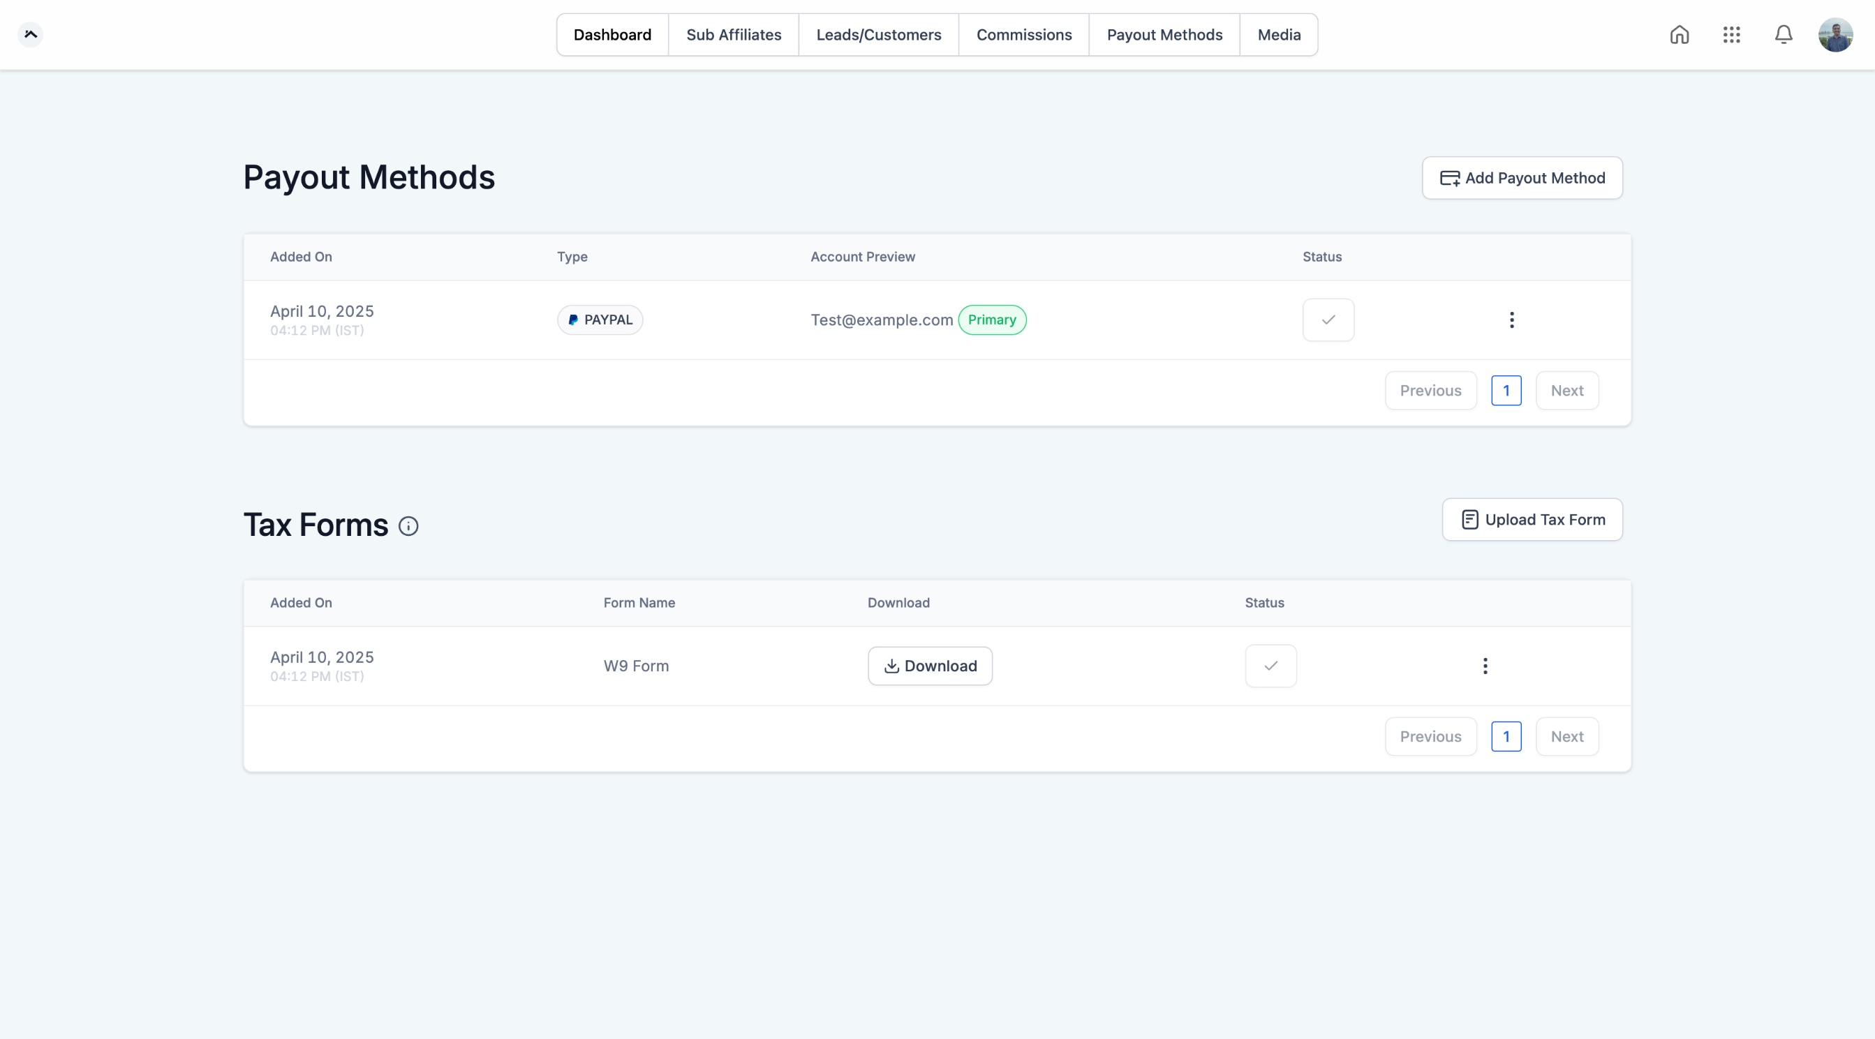Go to the Media tab

point(1279,35)
